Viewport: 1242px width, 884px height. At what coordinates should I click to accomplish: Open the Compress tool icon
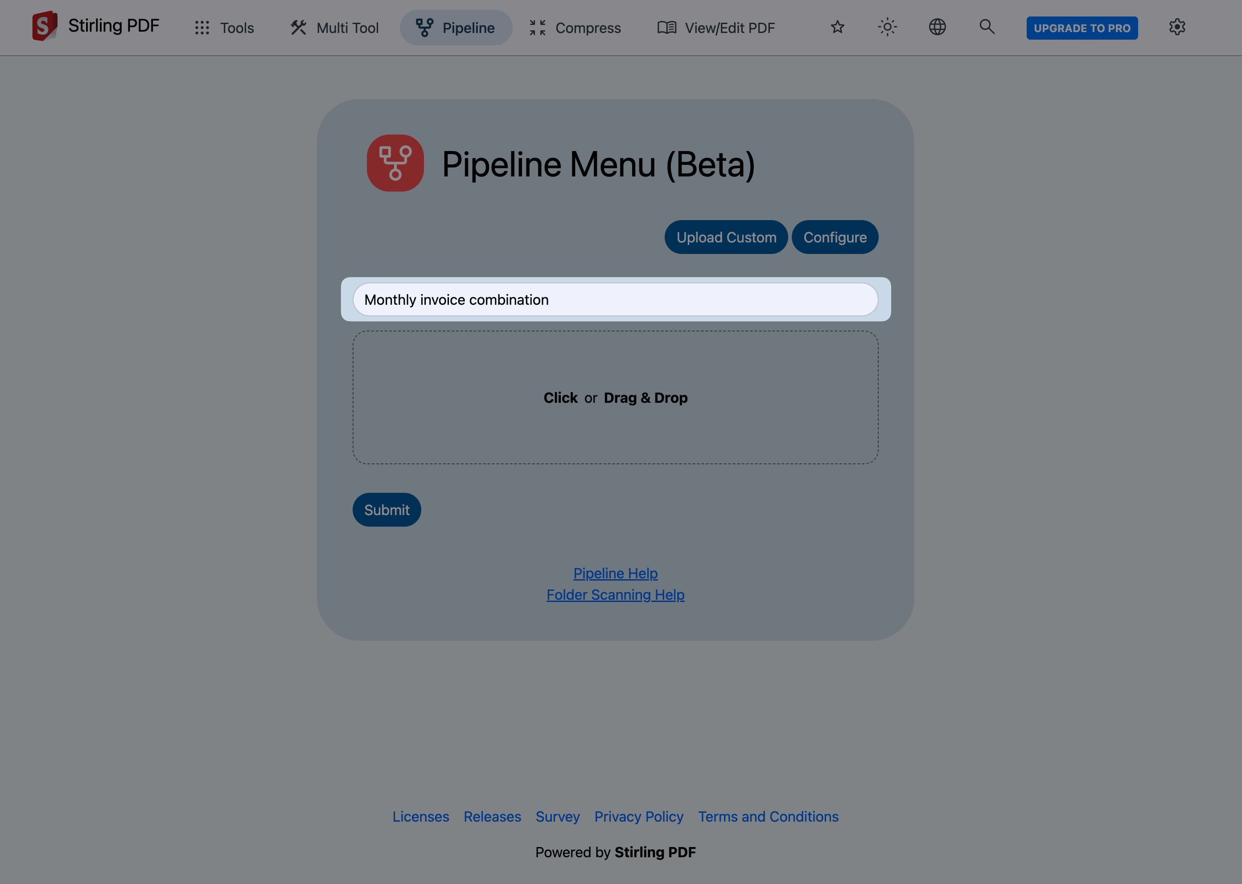[537, 27]
